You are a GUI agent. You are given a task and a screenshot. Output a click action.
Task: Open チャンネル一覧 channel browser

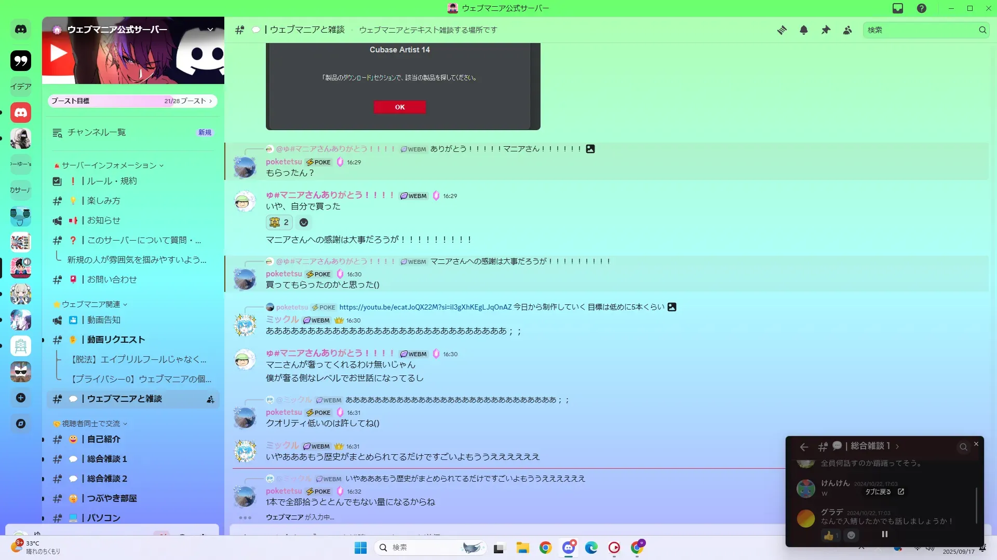97,133
